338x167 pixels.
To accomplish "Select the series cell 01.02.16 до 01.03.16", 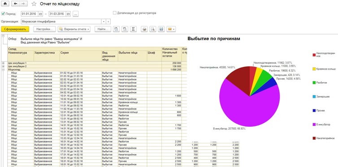I will [81, 73].
